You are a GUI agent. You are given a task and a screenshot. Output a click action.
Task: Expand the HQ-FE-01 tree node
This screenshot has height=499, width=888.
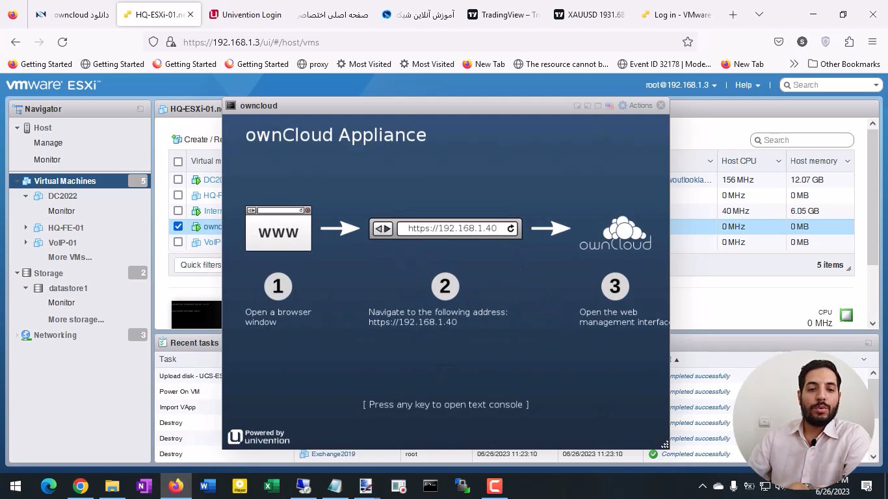point(26,227)
